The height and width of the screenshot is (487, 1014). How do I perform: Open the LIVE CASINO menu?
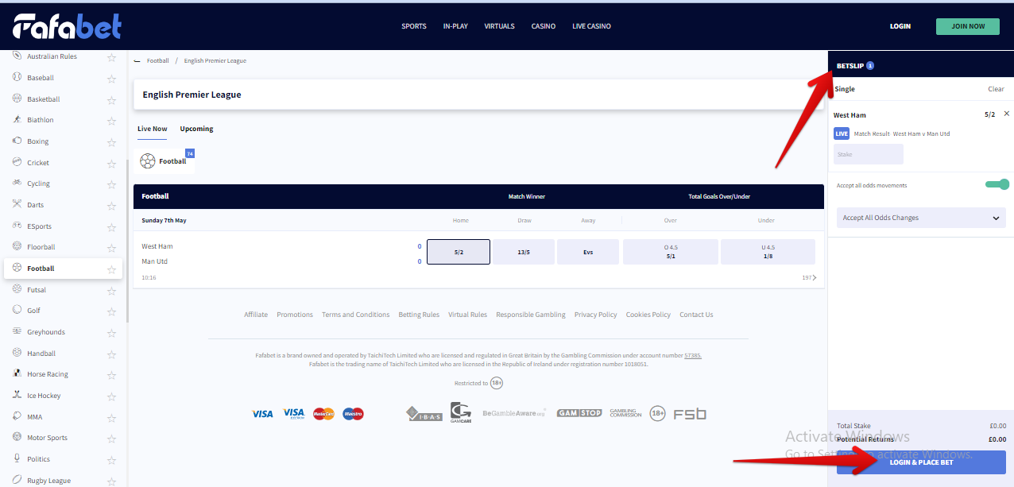point(591,26)
